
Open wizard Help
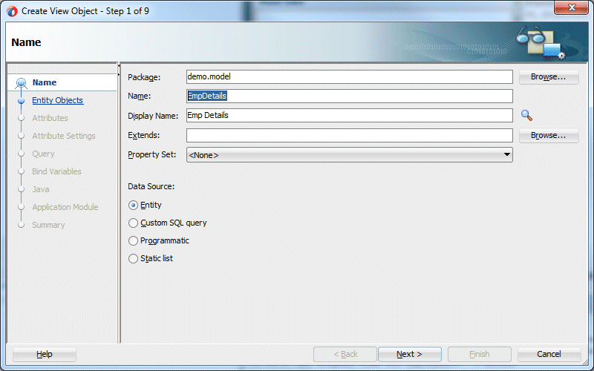click(x=45, y=355)
